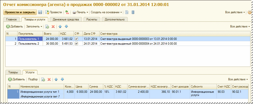Expand Создать на основании dropdown
This screenshot has width=253, height=104.
(106, 12)
